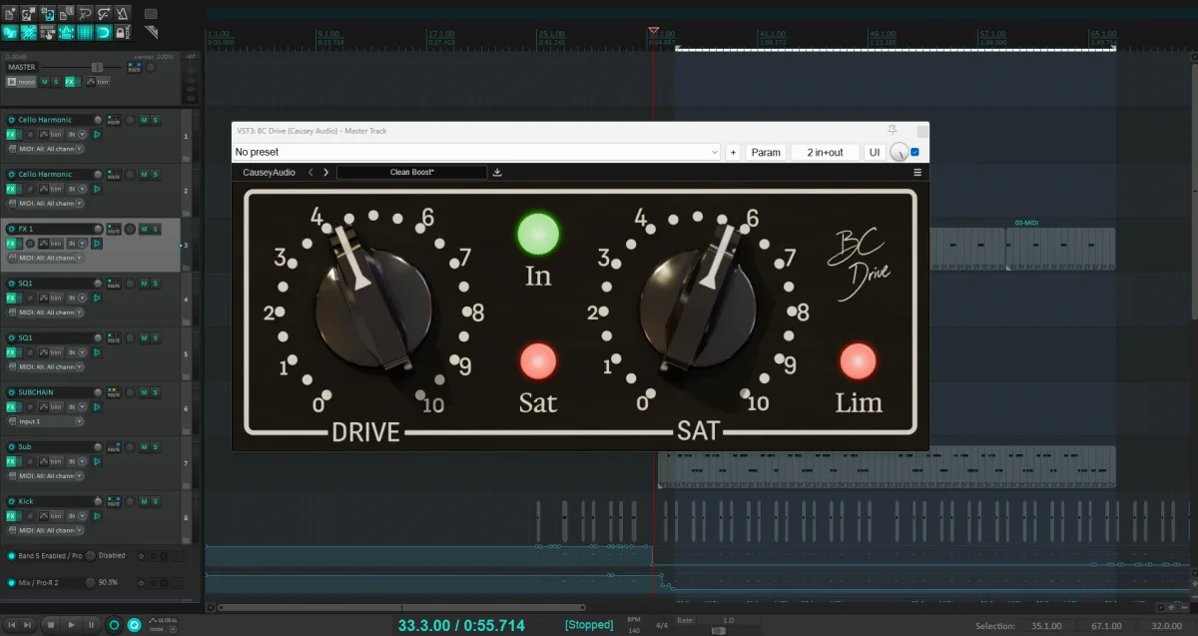Viewport: 1198px width, 636px height.
Task: Click the transport Play button
Action: 71,625
